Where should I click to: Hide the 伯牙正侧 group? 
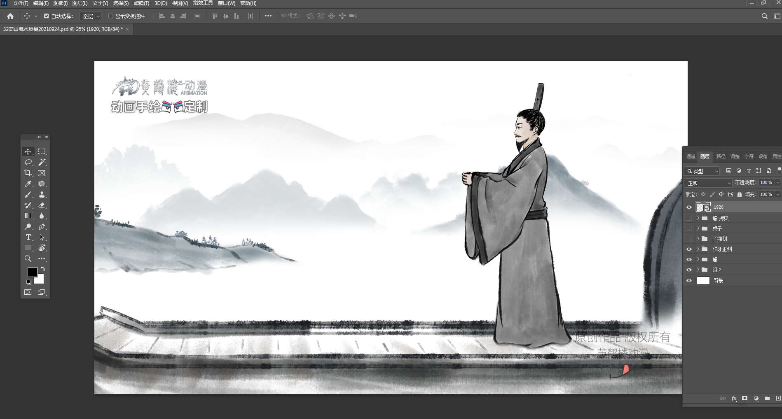tap(689, 249)
